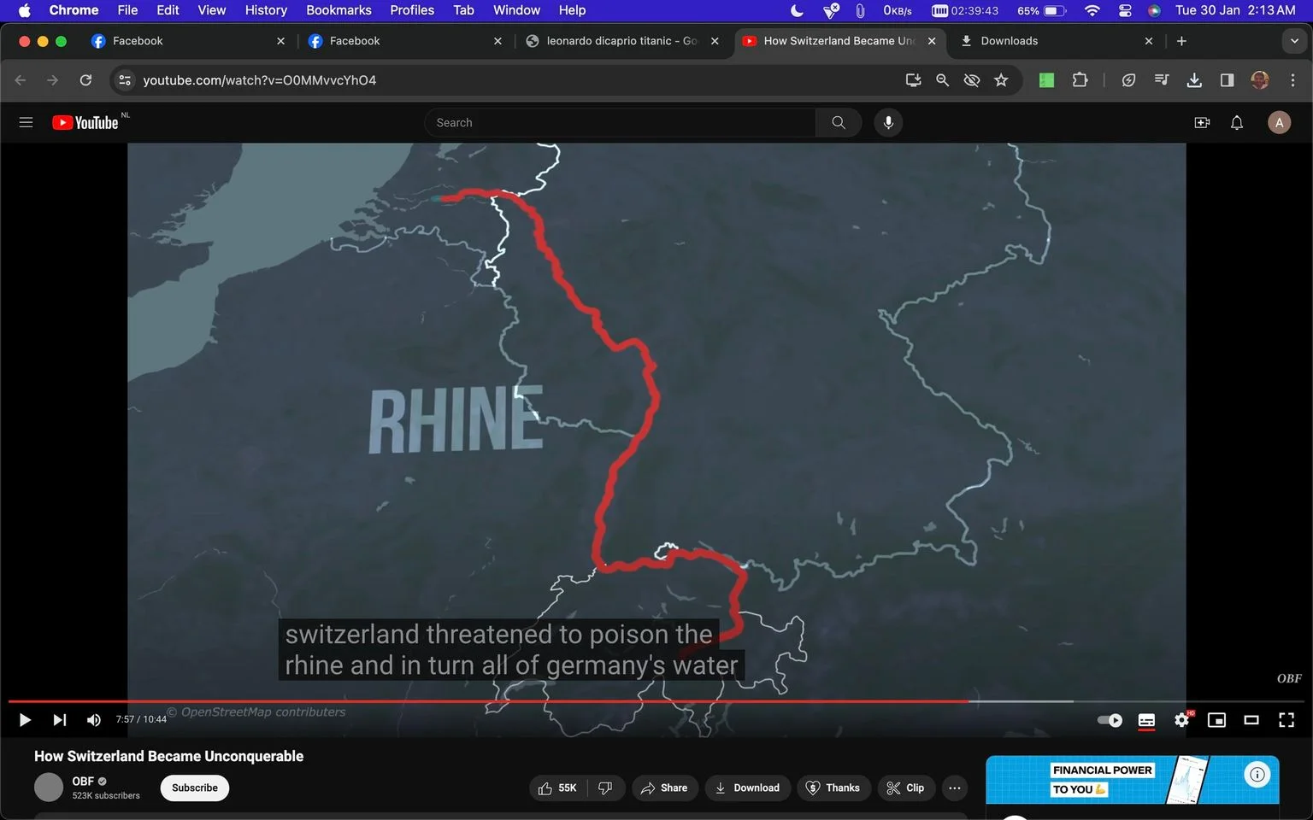The width and height of the screenshot is (1313, 820).
Task: Switch to theater mode
Action: click(x=1251, y=720)
